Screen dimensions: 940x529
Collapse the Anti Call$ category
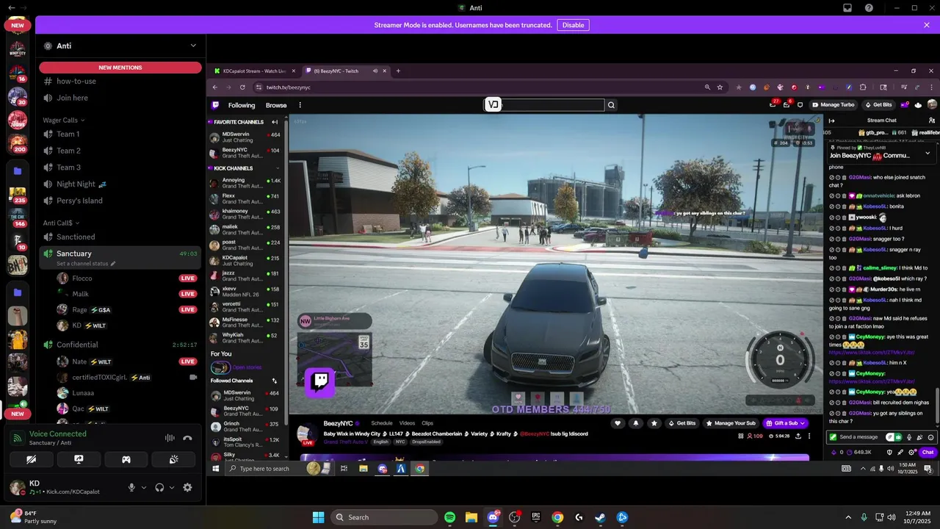61,223
